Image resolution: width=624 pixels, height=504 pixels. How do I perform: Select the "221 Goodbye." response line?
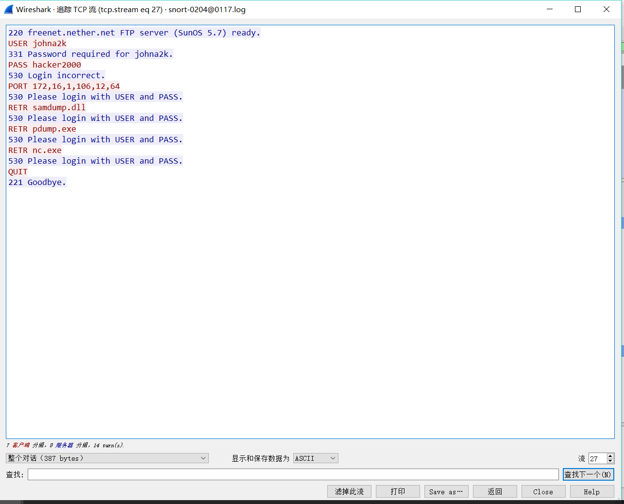tap(37, 182)
